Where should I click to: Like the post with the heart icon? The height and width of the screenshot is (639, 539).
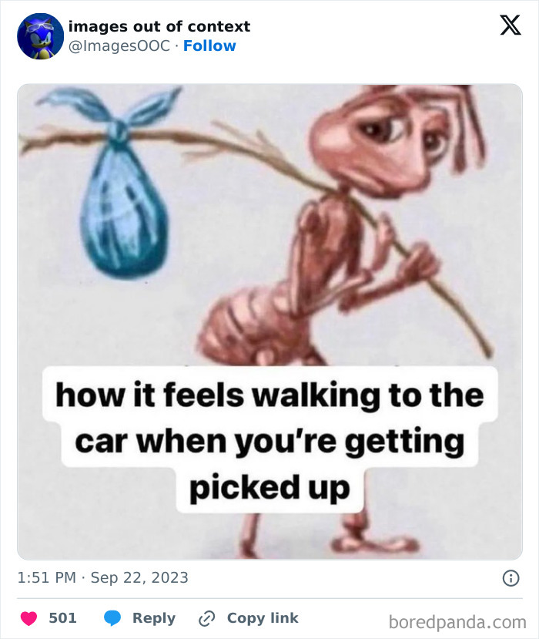(x=29, y=617)
